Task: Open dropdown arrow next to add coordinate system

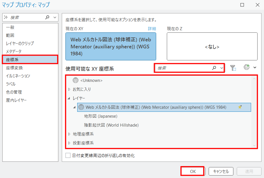Action: click(x=255, y=68)
